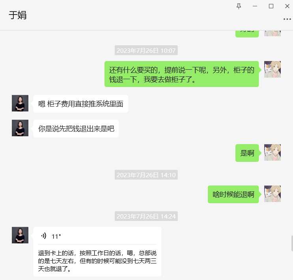
Task: Click the speaker icon on the voice message
Action: 44,236
